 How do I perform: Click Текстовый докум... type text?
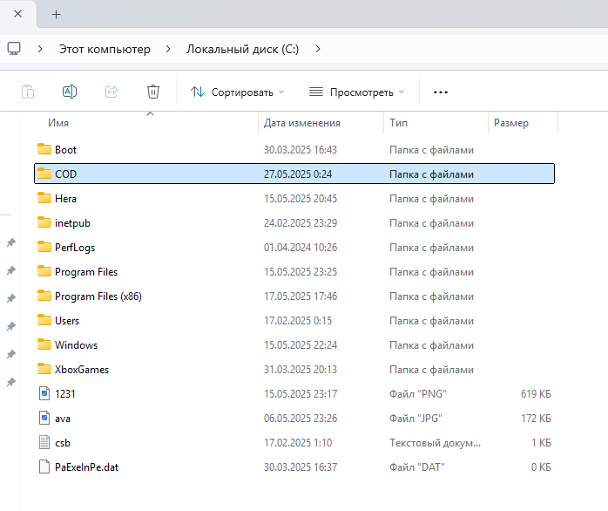pyautogui.click(x=435, y=443)
